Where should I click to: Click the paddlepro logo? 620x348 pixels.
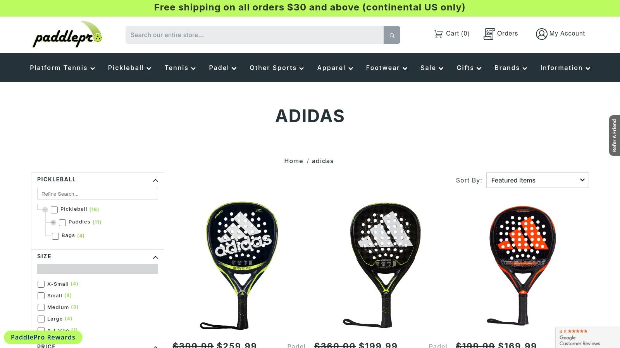click(x=67, y=35)
